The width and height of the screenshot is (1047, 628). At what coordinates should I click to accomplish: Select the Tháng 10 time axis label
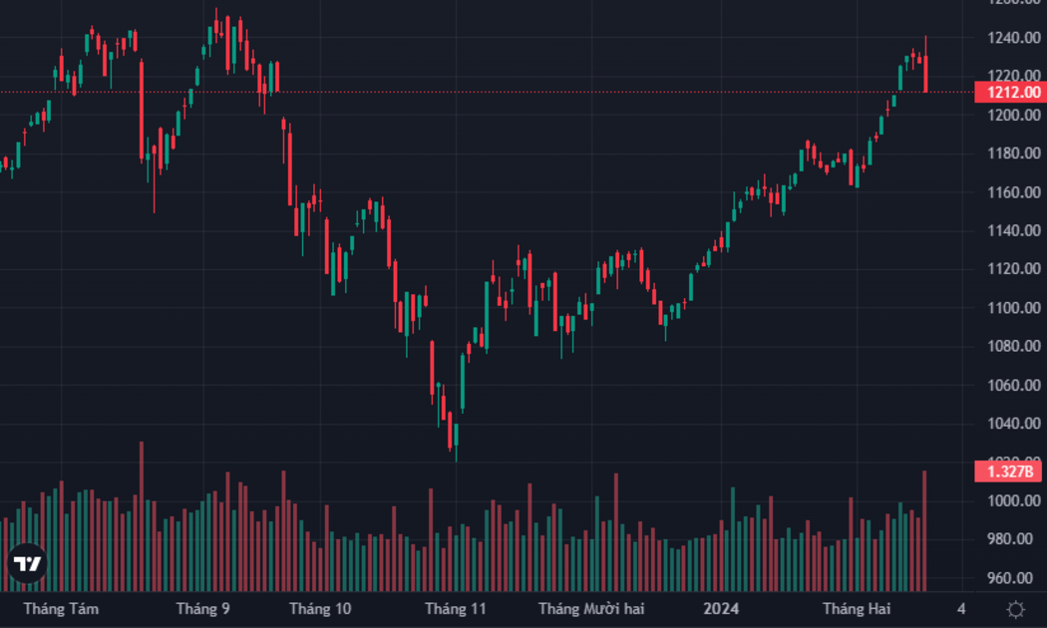pos(320,609)
